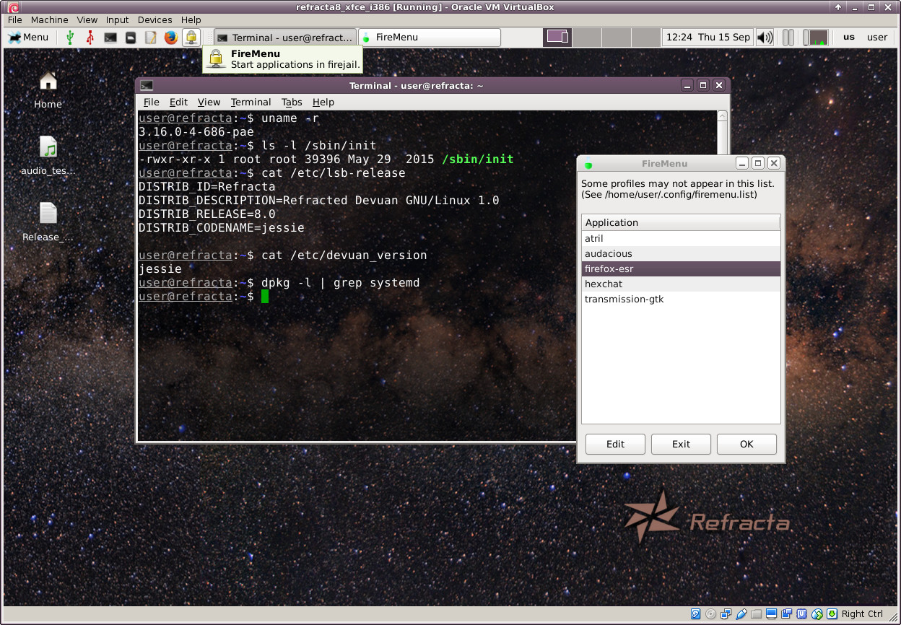Click the green USB icon in the panel
Image resolution: width=901 pixels, height=625 pixels.
click(x=70, y=38)
